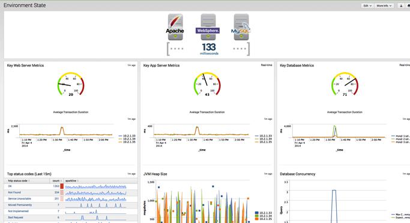410x223 pixels.
Task: Click the spike in web server transaction chart
Action: [62, 130]
